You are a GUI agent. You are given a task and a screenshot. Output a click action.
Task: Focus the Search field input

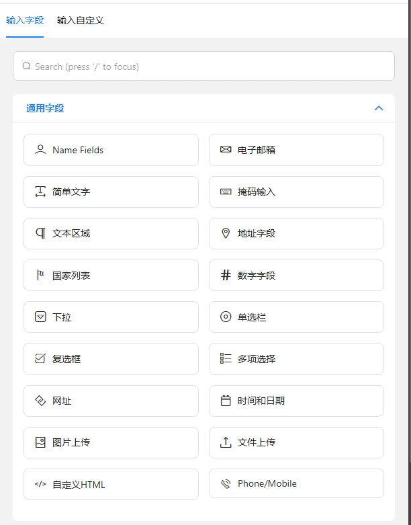coord(203,66)
